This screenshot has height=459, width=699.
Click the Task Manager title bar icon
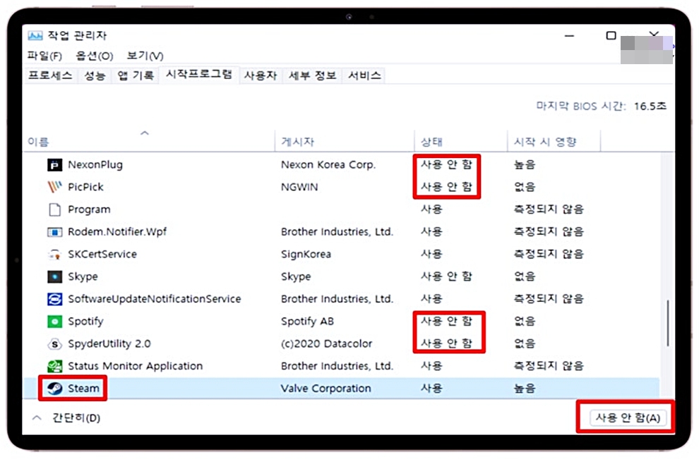(x=35, y=36)
